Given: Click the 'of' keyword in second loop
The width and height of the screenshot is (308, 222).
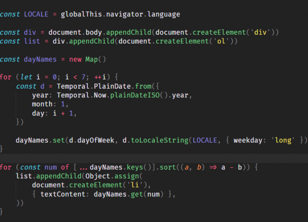Looking at the screenshot, I should (65, 167).
